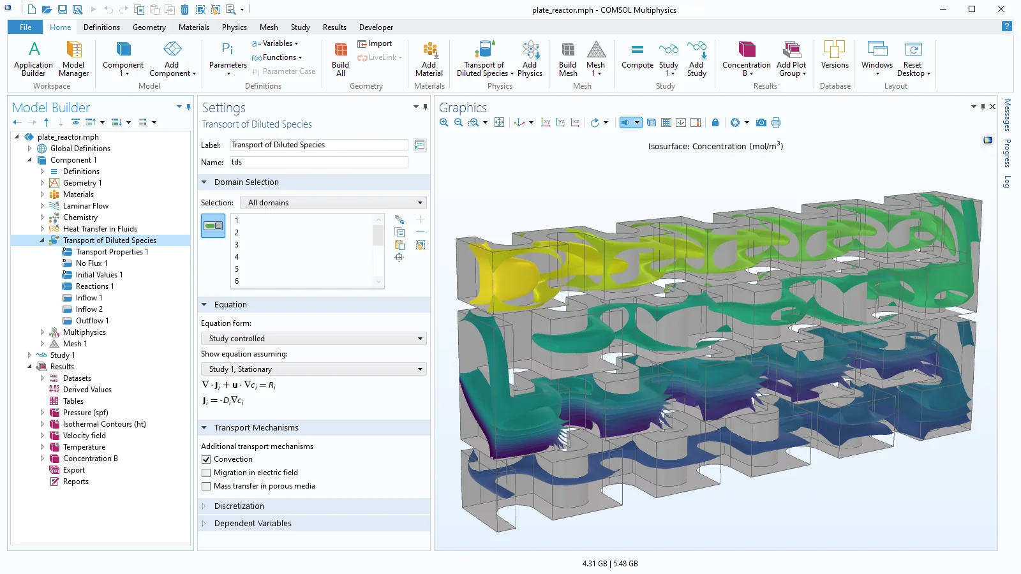Click the Label text field
The height and width of the screenshot is (574, 1021).
point(318,145)
